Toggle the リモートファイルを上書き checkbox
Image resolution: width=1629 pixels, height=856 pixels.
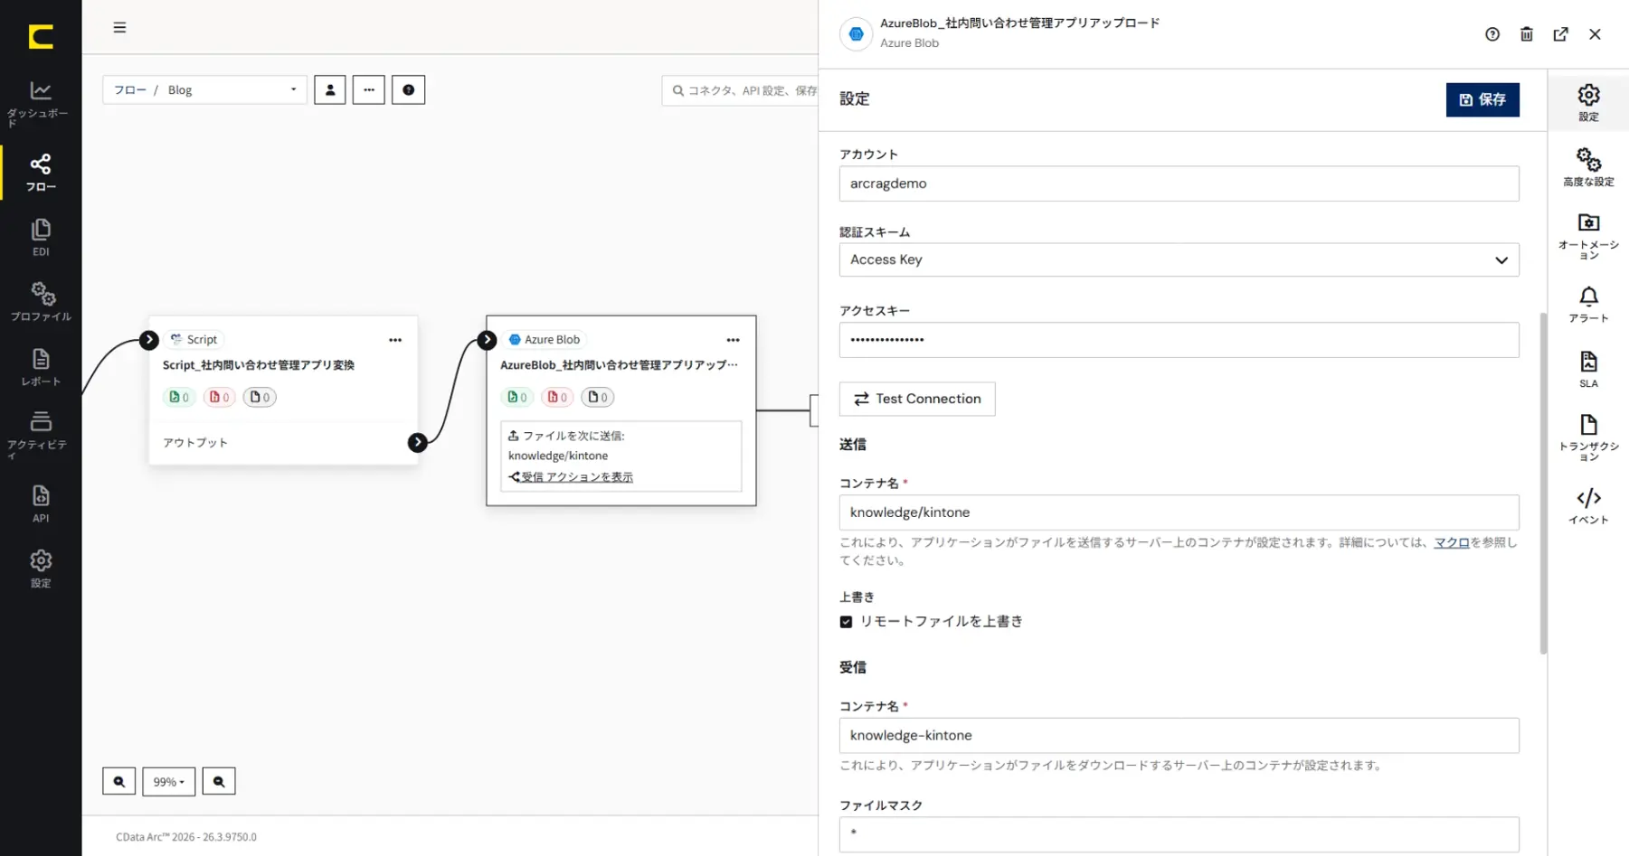(846, 622)
